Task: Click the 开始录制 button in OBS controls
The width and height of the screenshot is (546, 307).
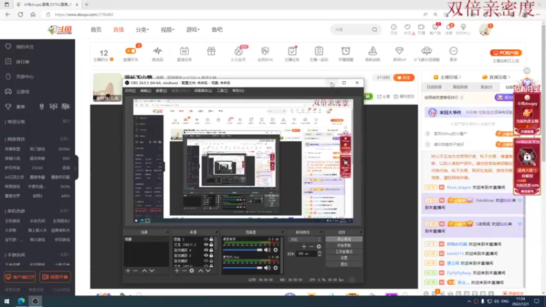Action: 344,246
